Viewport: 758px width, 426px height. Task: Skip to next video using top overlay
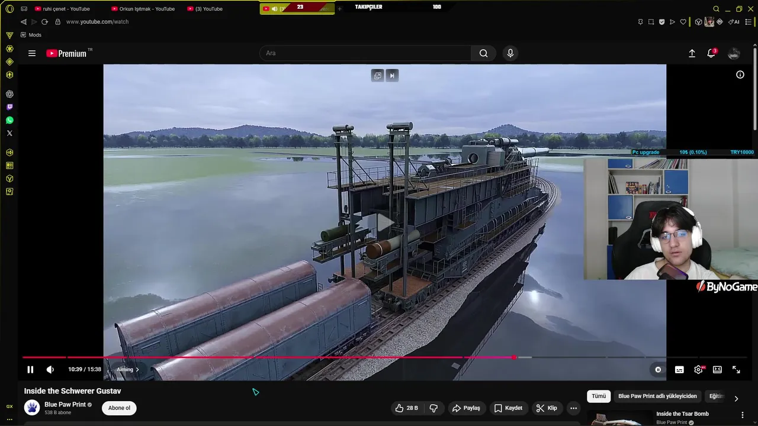click(x=392, y=75)
